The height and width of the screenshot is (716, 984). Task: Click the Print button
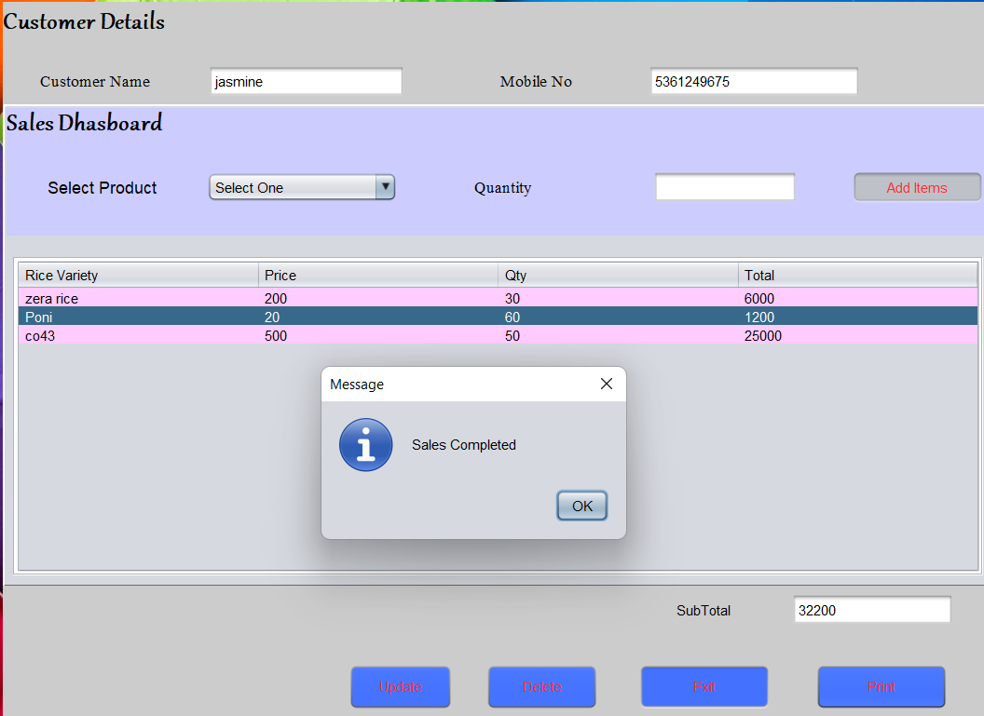coord(881,686)
